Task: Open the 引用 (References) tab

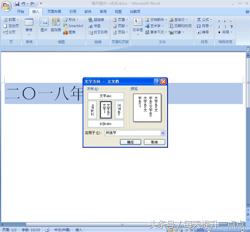Action: [73, 12]
